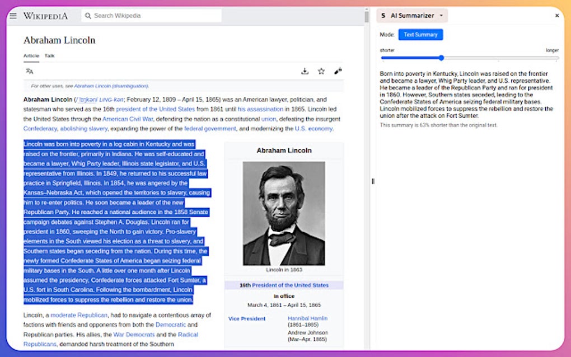This screenshot has height=357, width=571.
Task: Click the download article icon
Action: (305, 71)
